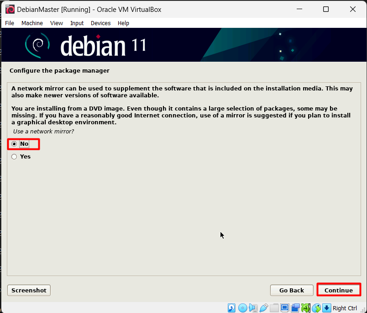
Task: Click the VirtualBox window title icon
Action: [10, 10]
